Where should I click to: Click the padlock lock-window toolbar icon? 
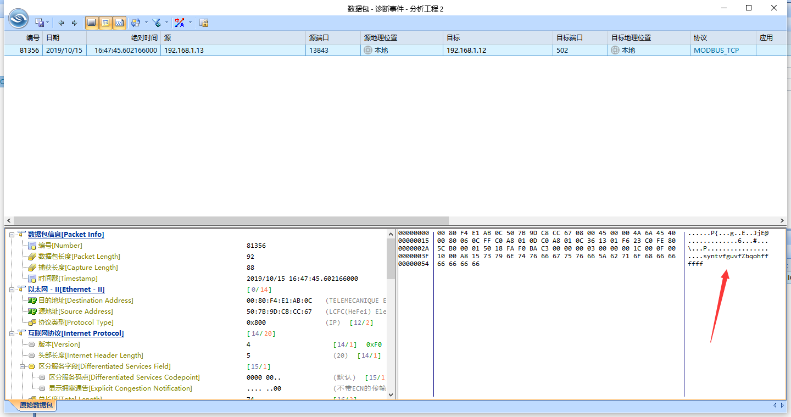pos(204,23)
